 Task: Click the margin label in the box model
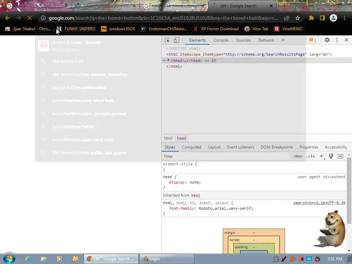pyautogui.click(x=230, y=233)
